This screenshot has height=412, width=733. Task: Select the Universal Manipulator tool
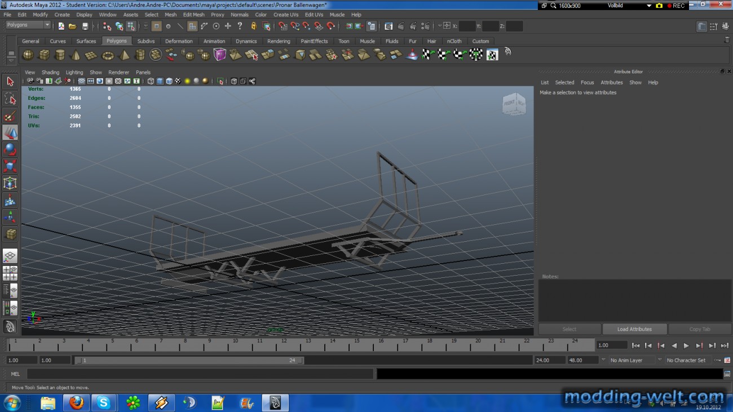pyautogui.click(x=10, y=183)
